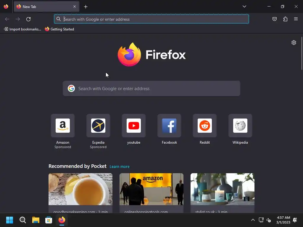
Task: Click the Google logo in search box
Action: coord(71,88)
